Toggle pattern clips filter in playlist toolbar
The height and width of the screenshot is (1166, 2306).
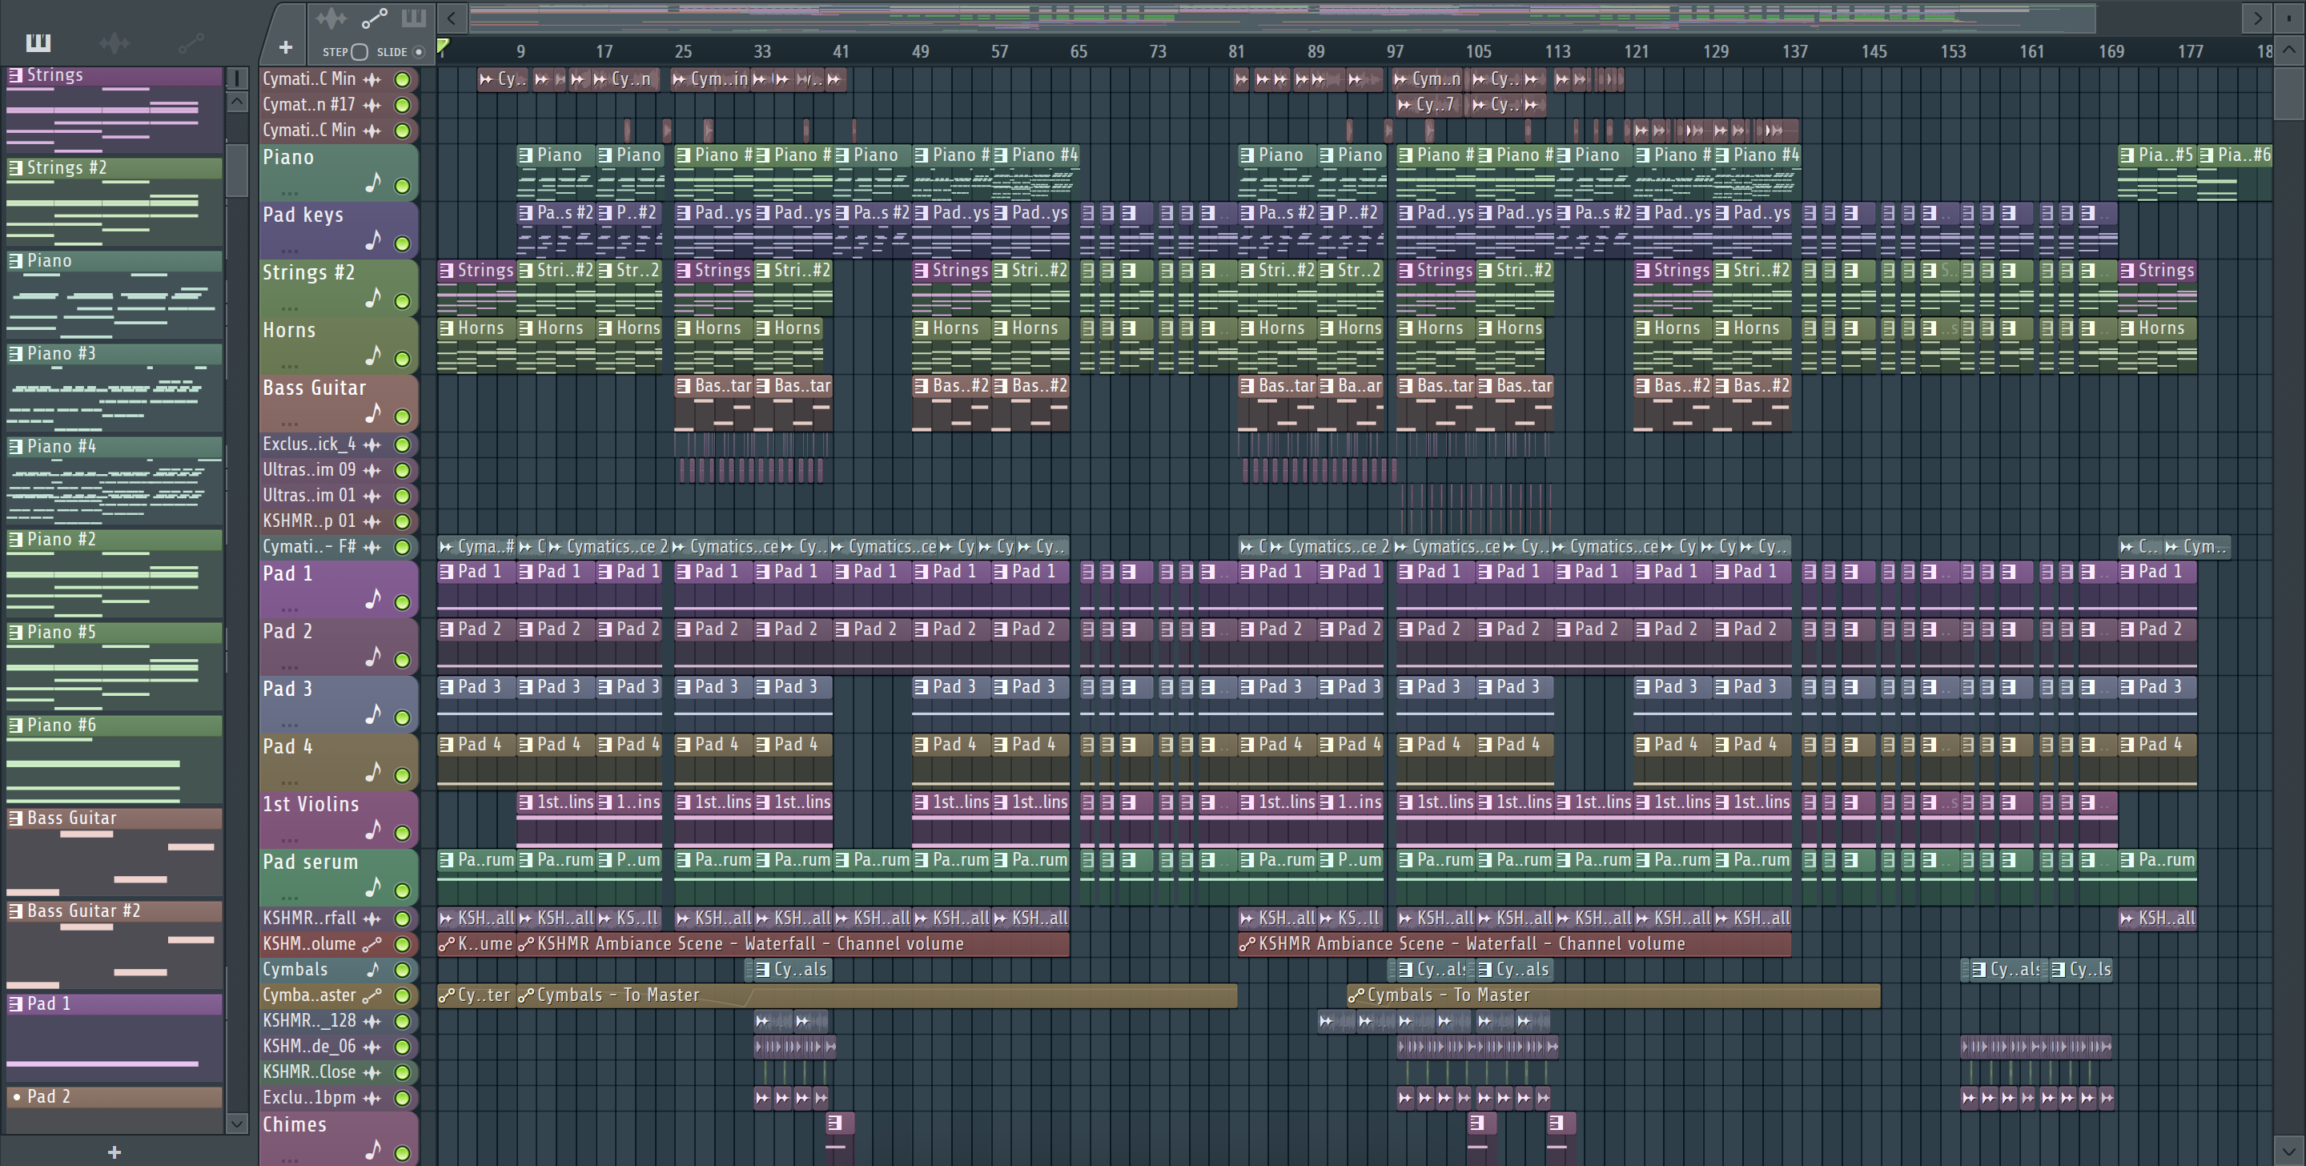[414, 18]
